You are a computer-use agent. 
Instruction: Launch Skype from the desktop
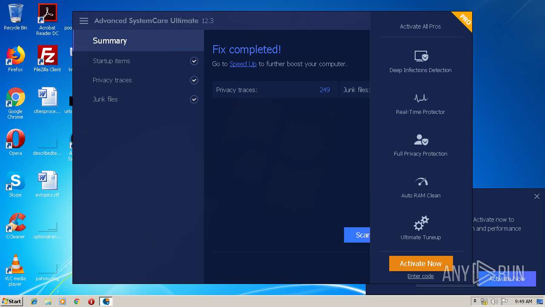15,184
